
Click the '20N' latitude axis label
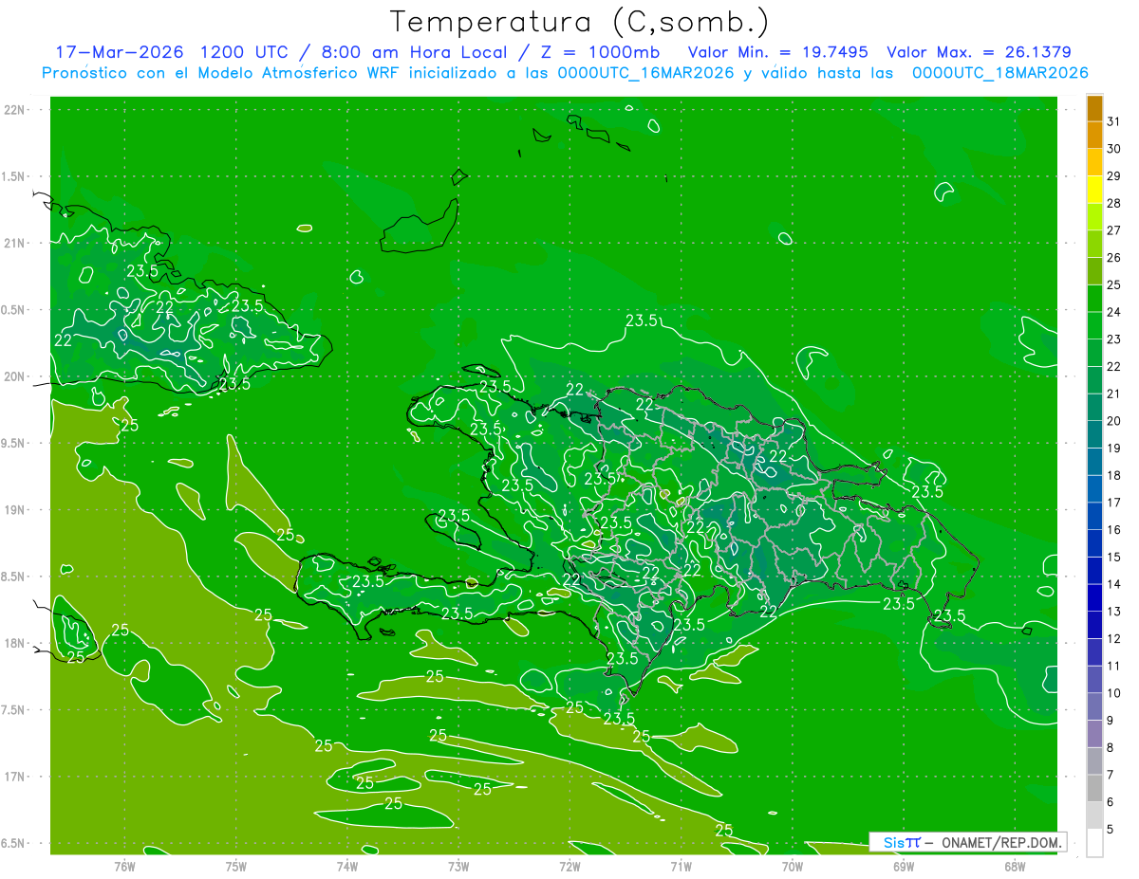(15, 377)
